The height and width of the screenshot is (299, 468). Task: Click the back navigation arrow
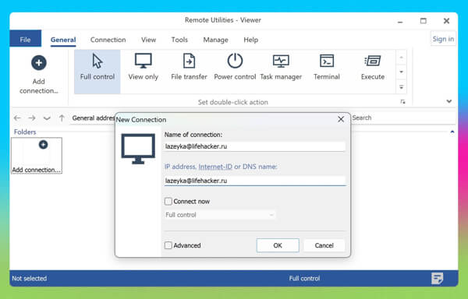(x=17, y=118)
